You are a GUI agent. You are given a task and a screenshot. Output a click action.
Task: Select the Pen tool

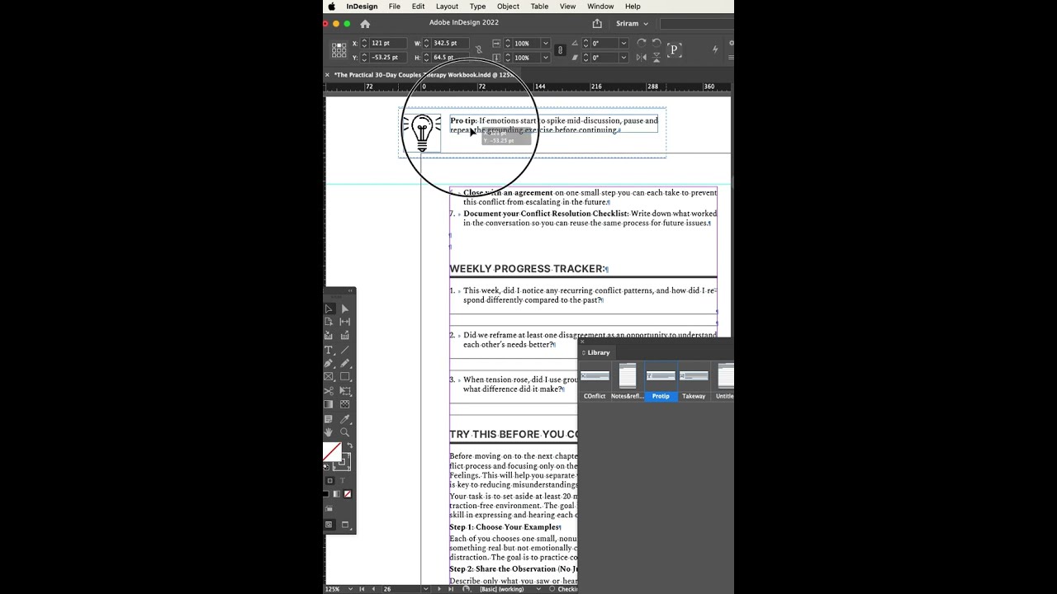tap(329, 363)
